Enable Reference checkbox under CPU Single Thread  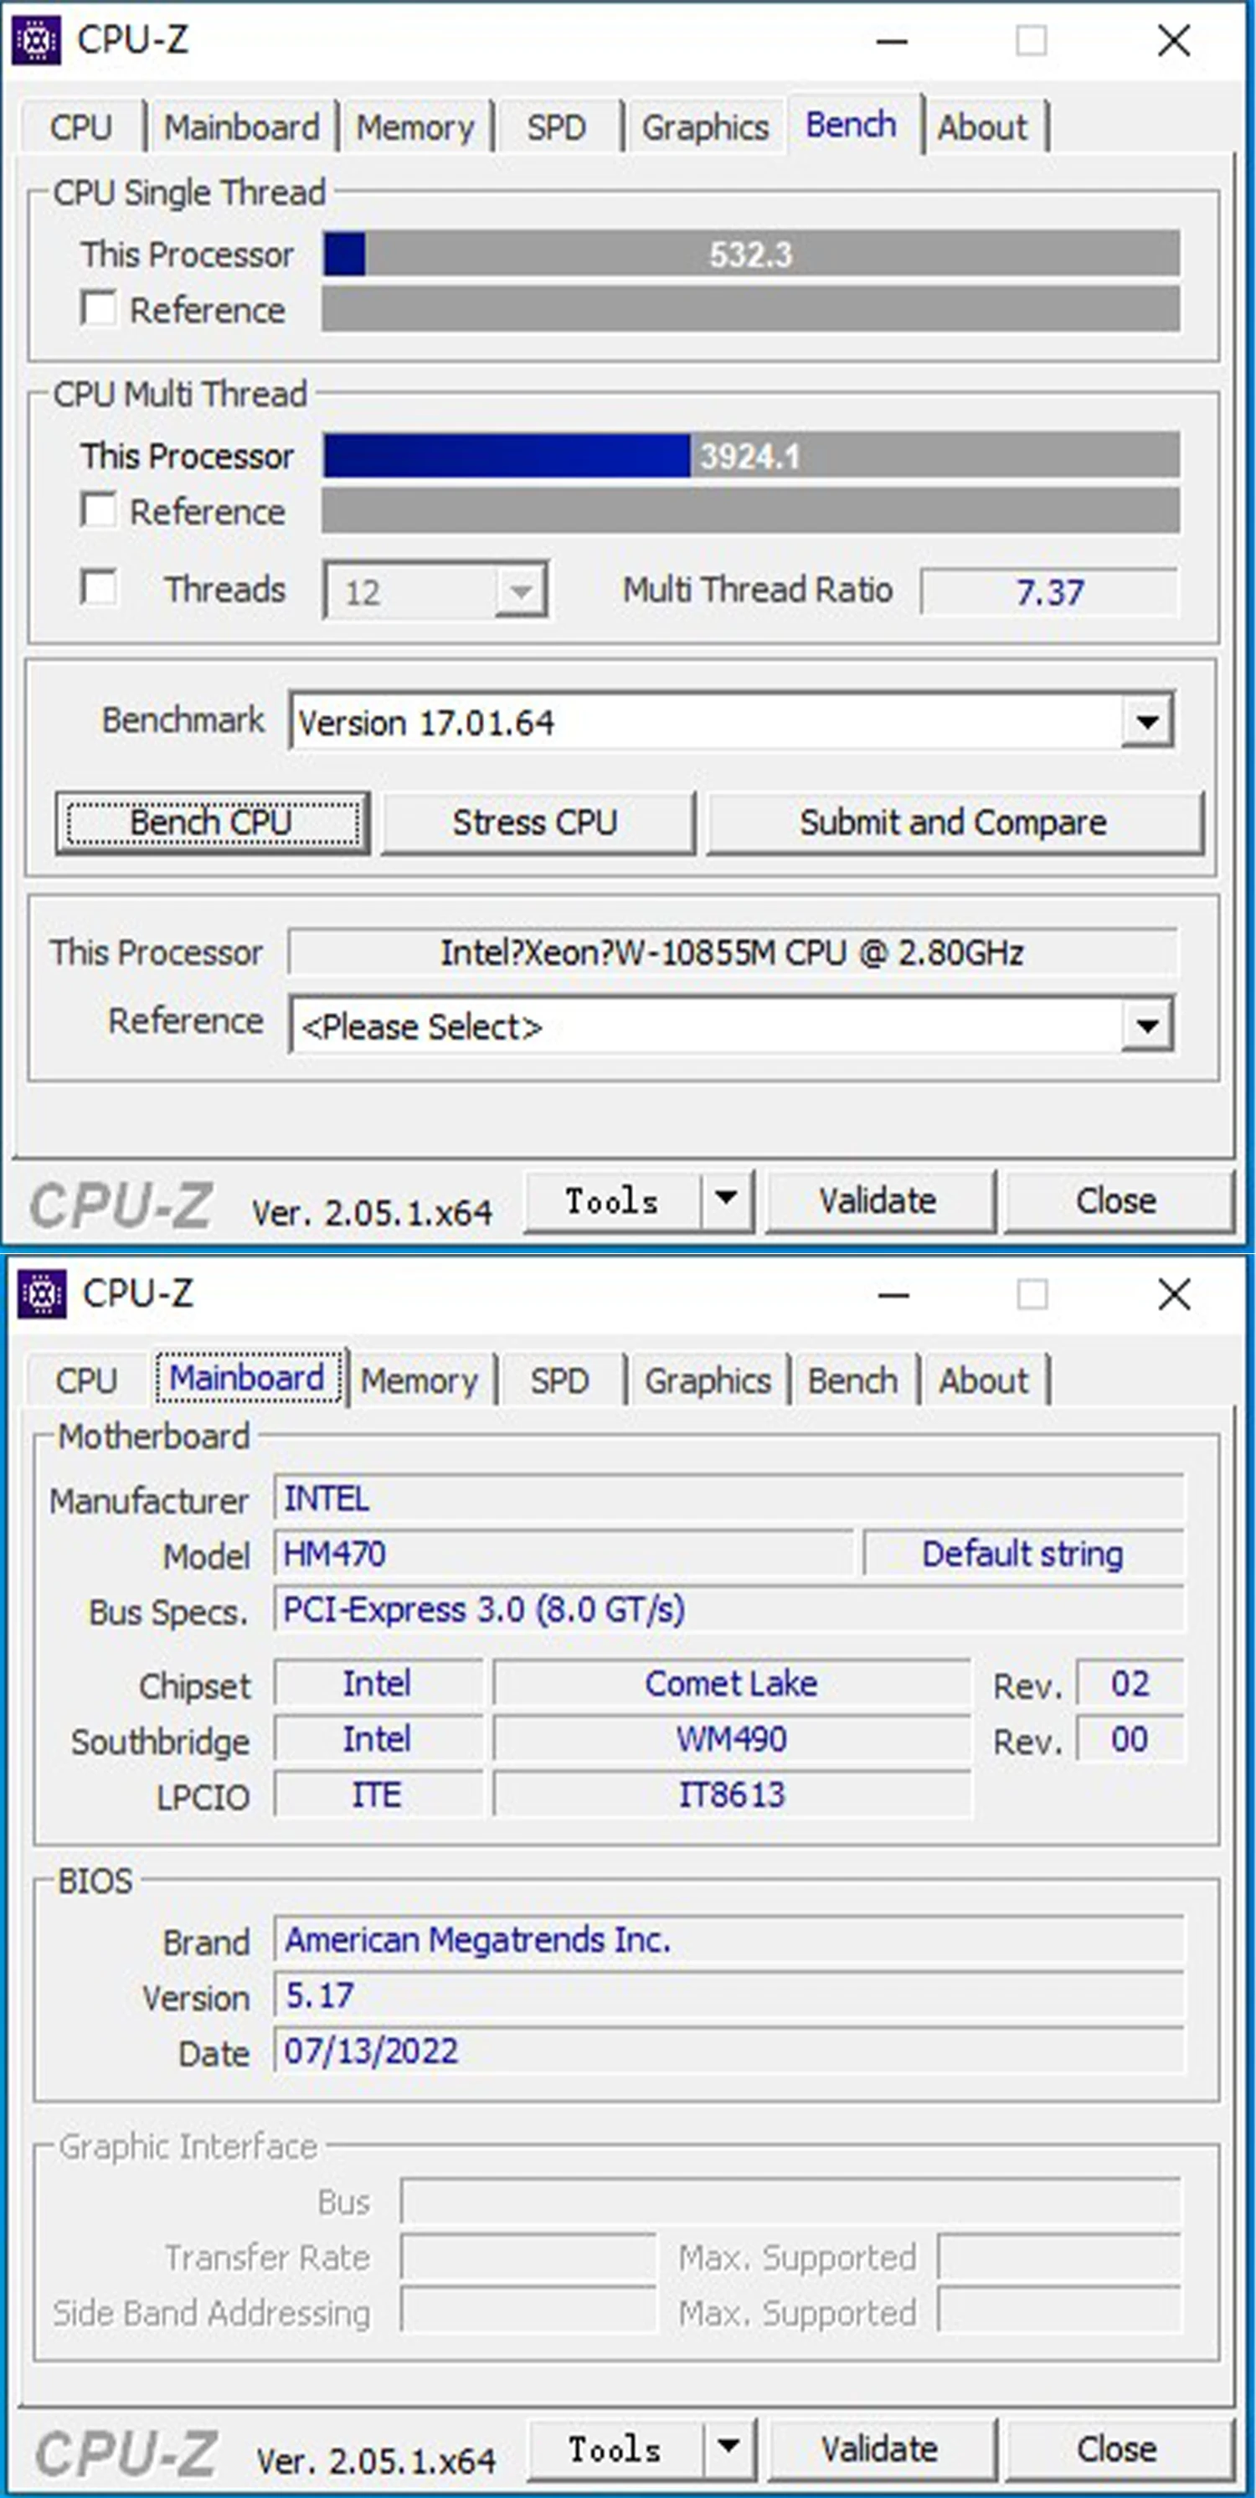pyautogui.click(x=98, y=309)
